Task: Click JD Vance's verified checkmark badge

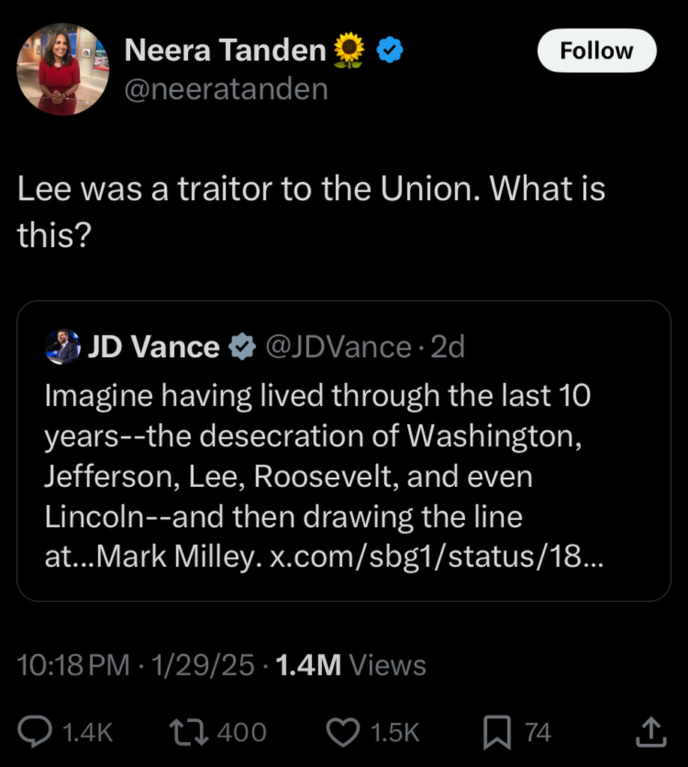Action: [242, 347]
